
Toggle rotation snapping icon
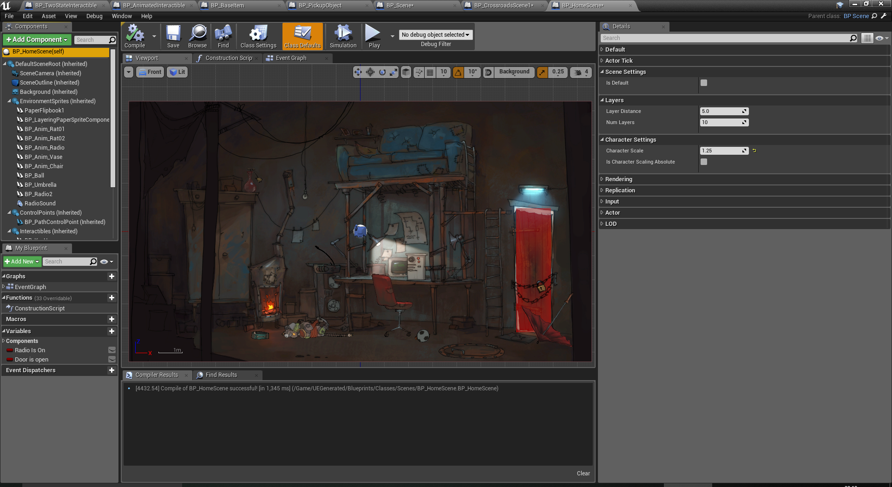pyautogui.click(x=458, y=72)
